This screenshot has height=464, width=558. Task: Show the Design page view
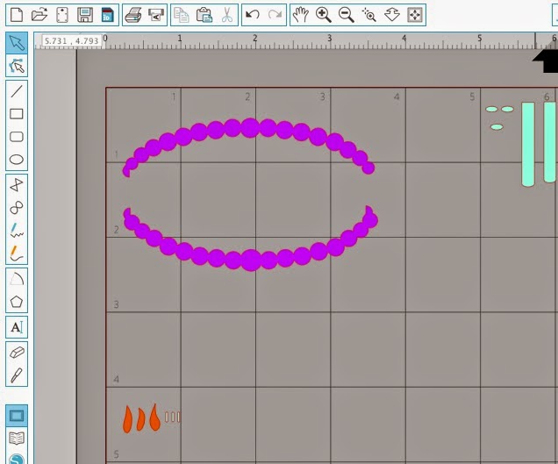tap(17, 416)
